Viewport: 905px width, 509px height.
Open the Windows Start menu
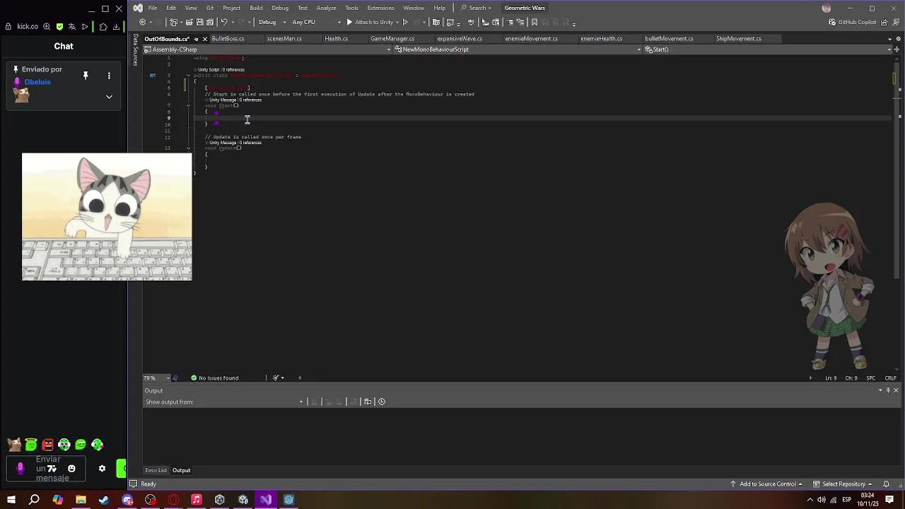[x=11, y=500]
